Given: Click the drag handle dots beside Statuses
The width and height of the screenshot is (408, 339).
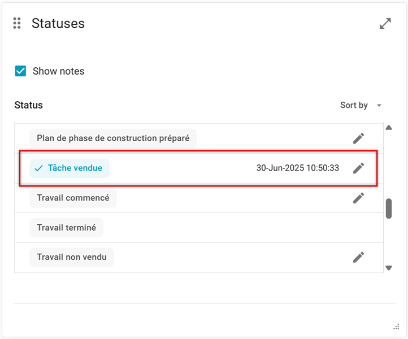Looking at the screenshot, I should [x=17, y=23].
